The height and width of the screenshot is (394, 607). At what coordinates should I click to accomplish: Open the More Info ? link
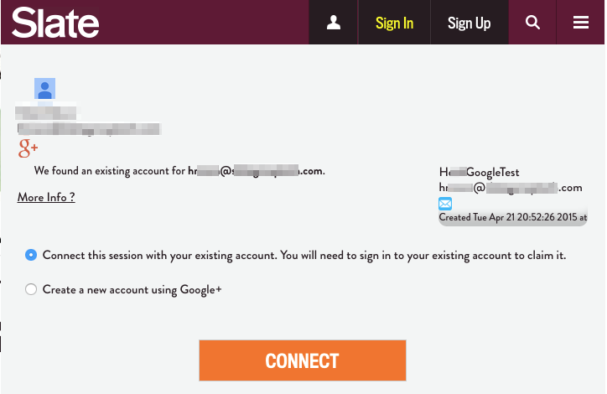coord(46,198)
